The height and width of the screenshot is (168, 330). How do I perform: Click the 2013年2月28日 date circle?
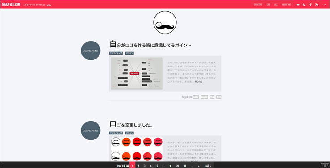tap(91, 50)
